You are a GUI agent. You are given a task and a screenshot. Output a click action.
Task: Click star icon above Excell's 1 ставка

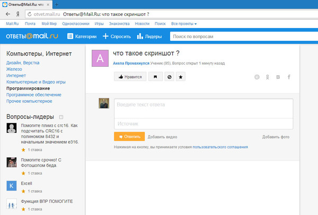point(23,191)
